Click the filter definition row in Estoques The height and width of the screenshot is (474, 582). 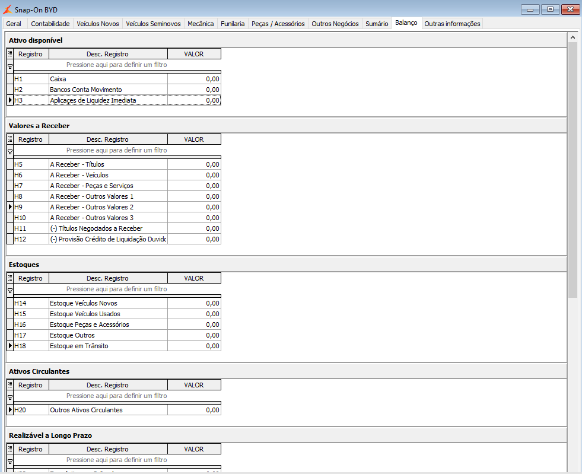(x=117, y=289)
